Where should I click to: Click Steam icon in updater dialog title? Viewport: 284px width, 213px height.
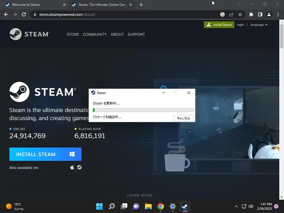click(x=93, y=93)
